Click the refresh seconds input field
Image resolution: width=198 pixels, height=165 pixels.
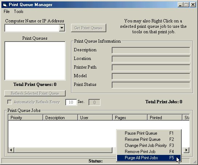tap(71, 102)
